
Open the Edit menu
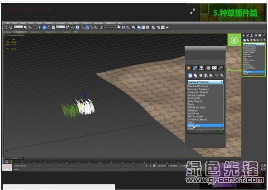[x=7, y=23]
